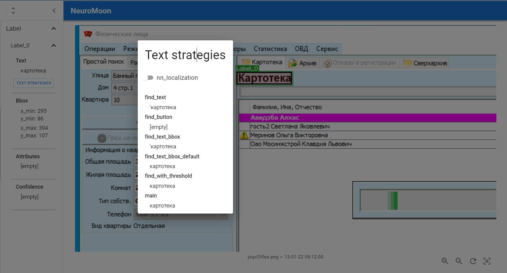Collapse the sidebar with the left chevron
This screenshot has height=273, width=507.
pos(54,11)
